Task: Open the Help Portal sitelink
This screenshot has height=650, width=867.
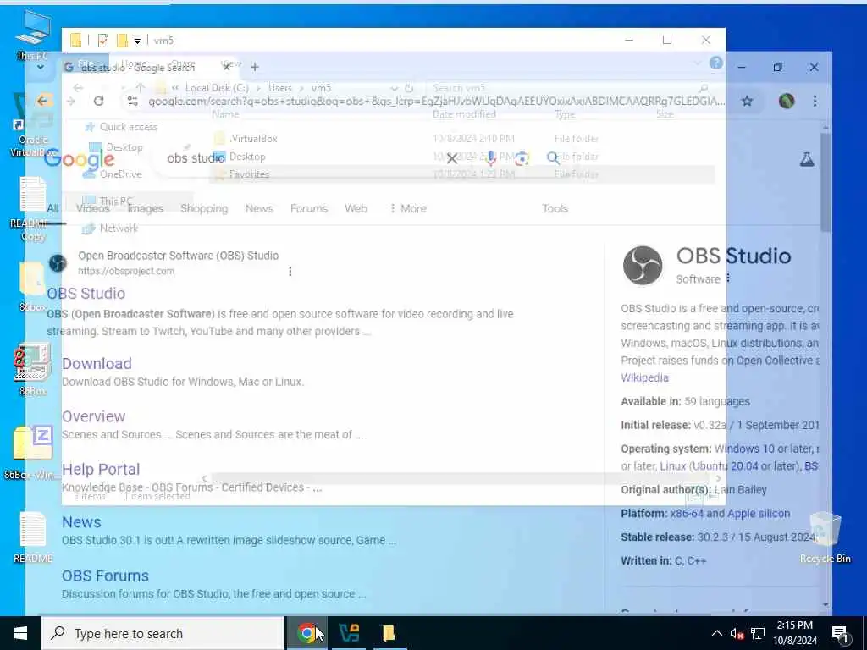Action: coord(101,469)
